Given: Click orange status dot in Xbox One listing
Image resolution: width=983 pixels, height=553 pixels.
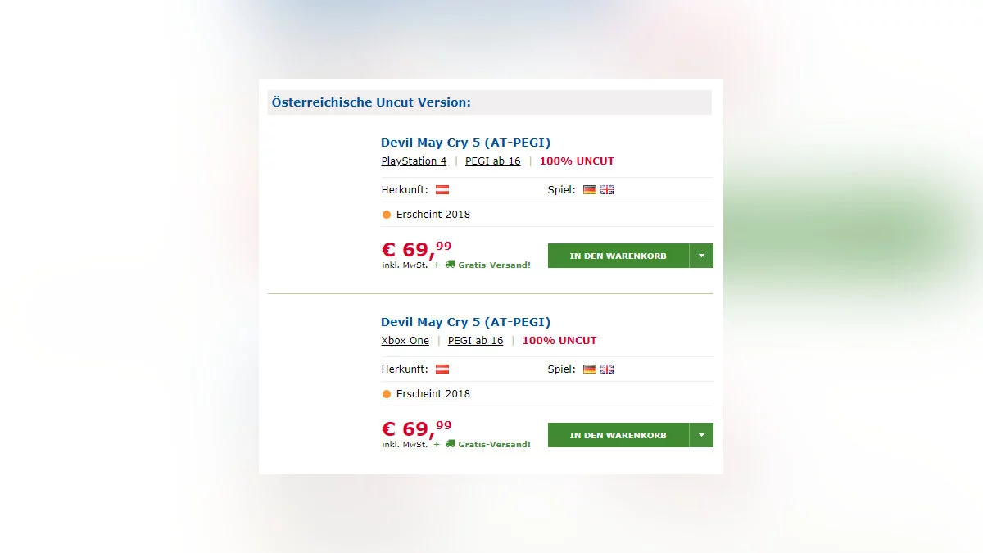Looking at the screenshot, I should point(387,394).
